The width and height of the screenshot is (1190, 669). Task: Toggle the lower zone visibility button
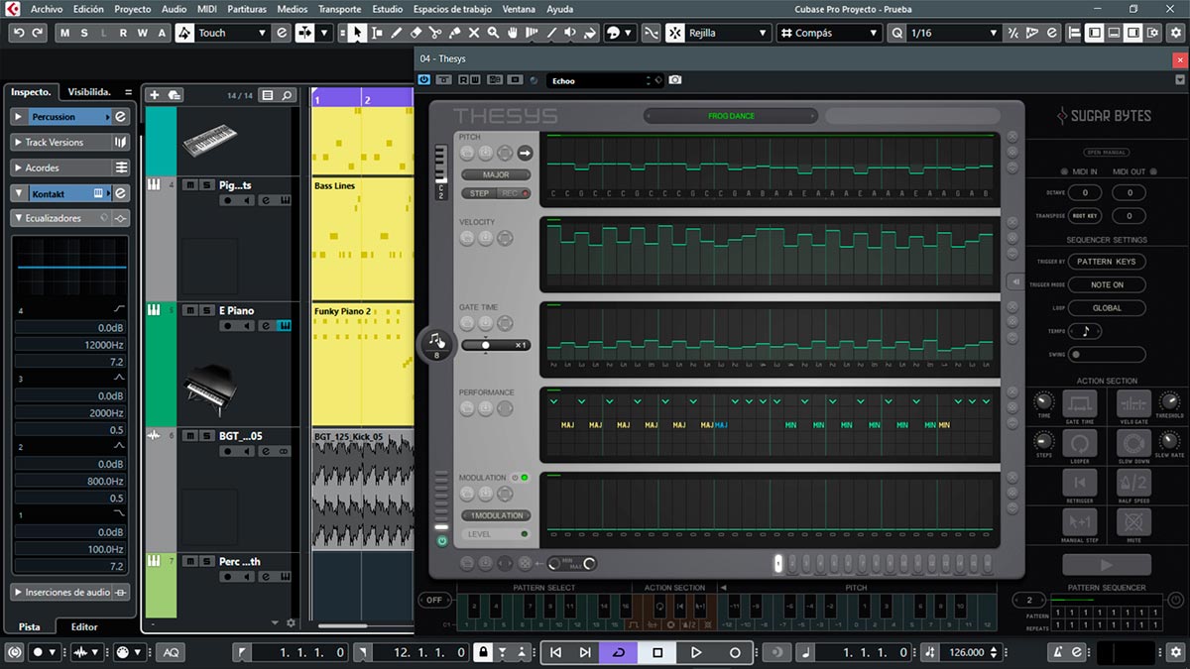(1113, 33)
